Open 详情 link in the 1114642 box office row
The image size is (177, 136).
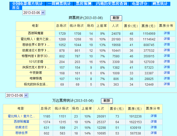click(167, 39)
